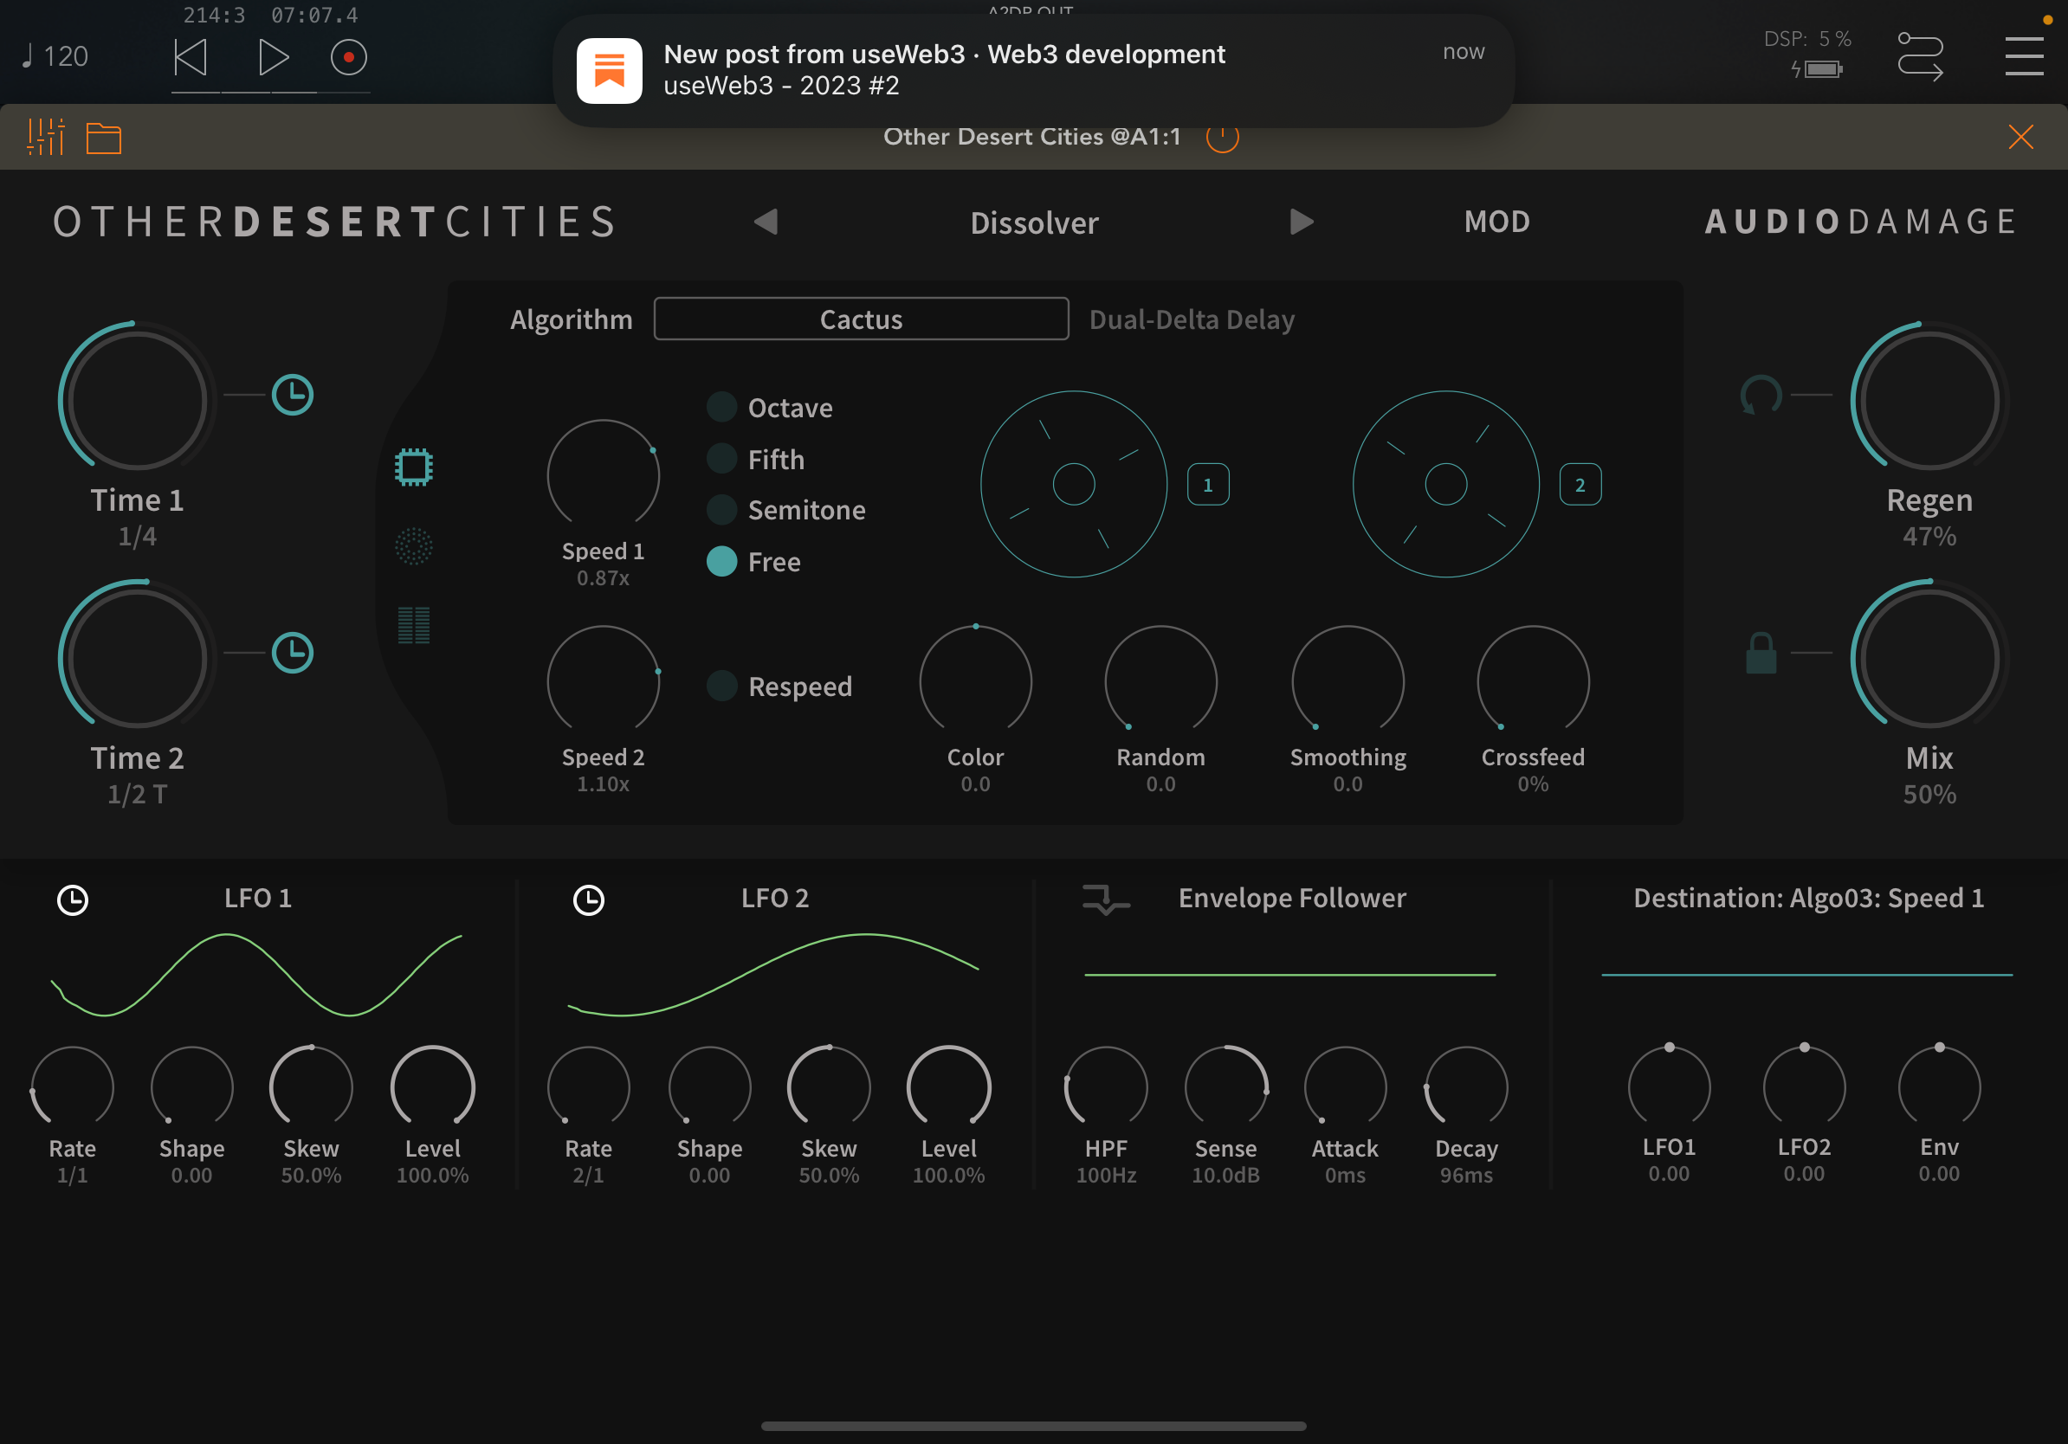The width and height of the screenshot is (2068, 1444).
Task: Click the destination Env amount knob
Action: click(1939, 1084)
